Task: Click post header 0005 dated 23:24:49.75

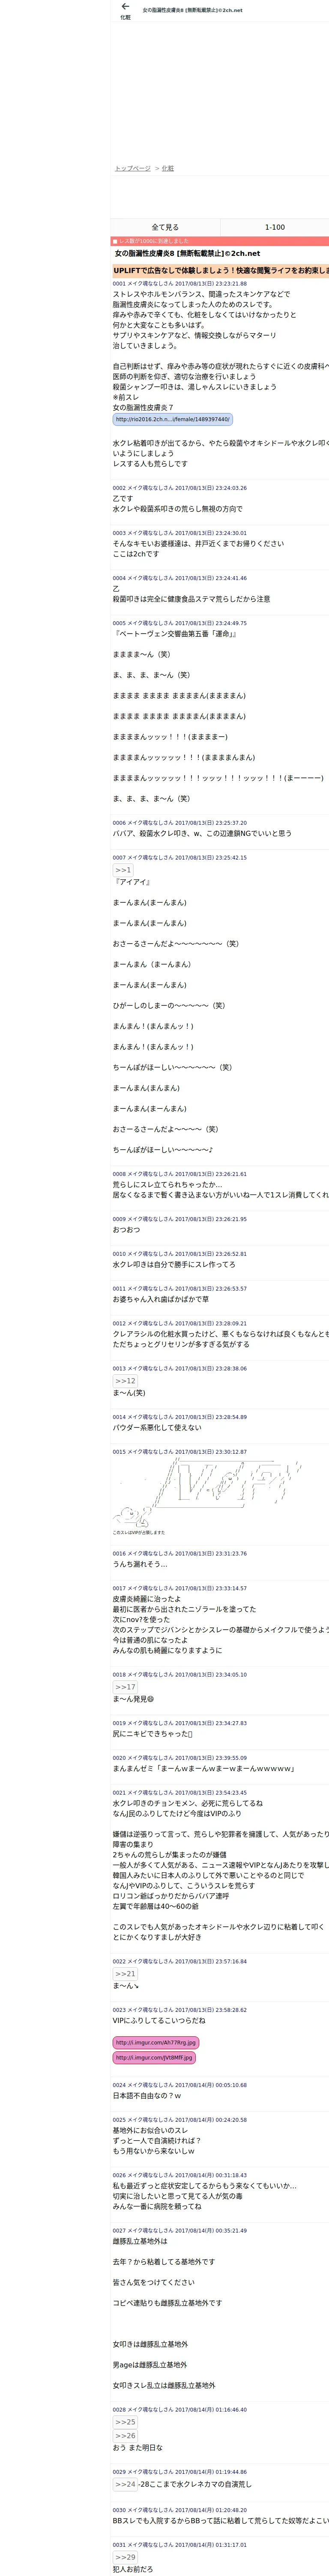Action: click(x=179, y=623)
